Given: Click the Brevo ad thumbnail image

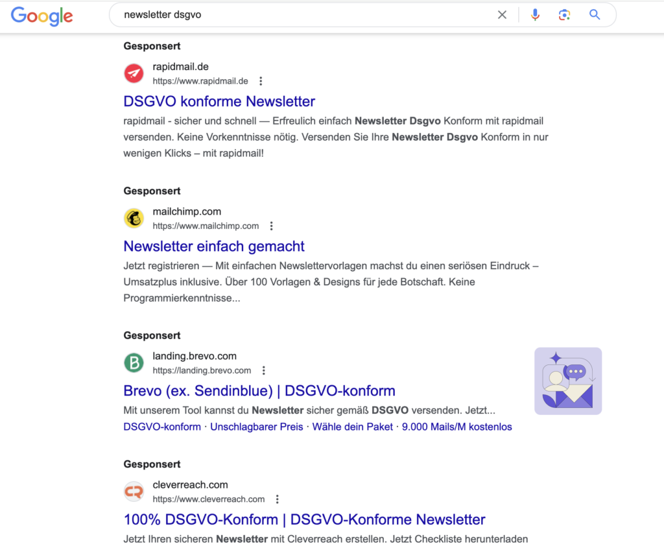Looking at the screenshot, I should tap(568, 381).
